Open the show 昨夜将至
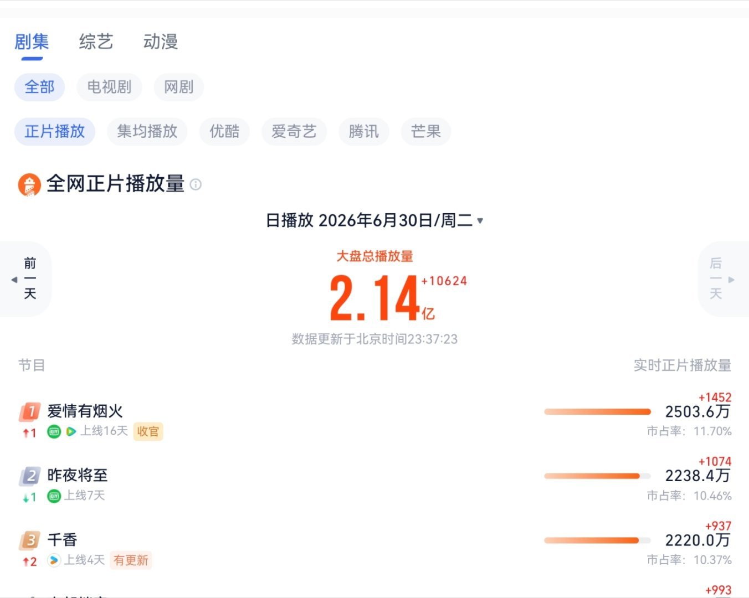The height and width of the screenshot is (598, 749). pyautogui.click(x=78, y=476)
